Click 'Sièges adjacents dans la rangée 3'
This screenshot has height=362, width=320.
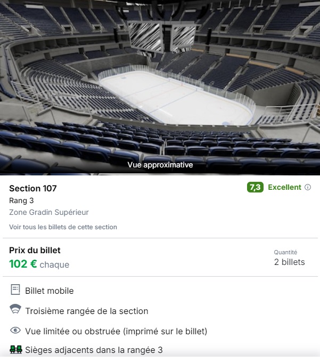tap(94, 350)
